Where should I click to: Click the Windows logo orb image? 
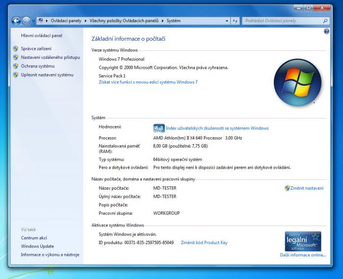pos(297,82)
